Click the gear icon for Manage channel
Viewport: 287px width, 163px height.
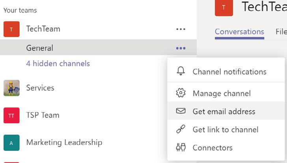181,93
